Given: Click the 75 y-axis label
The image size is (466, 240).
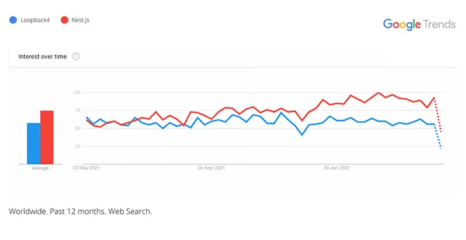Looking at the screenshot, I should 78,111.
